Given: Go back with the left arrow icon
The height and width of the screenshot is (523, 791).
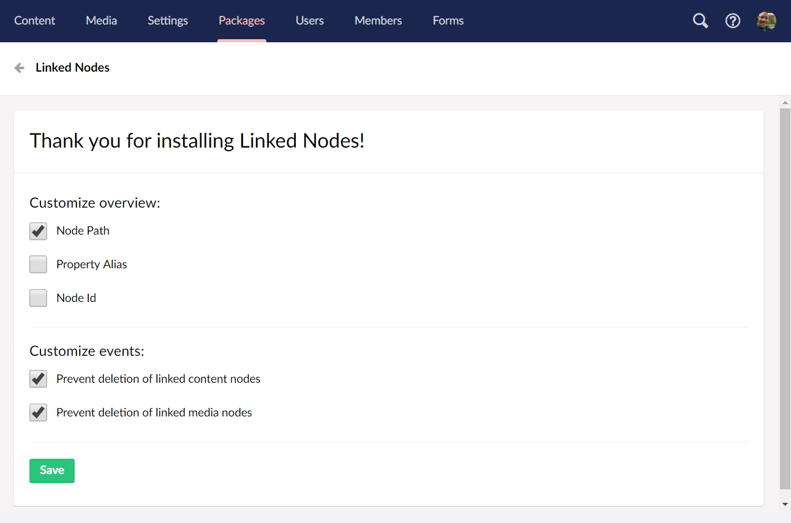Looking at the screenshot, I should tap(20, 68).
